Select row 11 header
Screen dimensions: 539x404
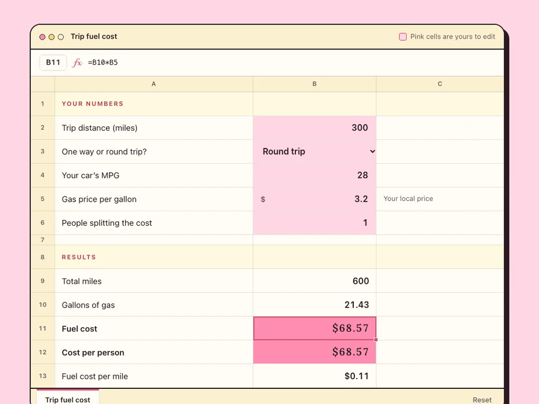(43, 329)
